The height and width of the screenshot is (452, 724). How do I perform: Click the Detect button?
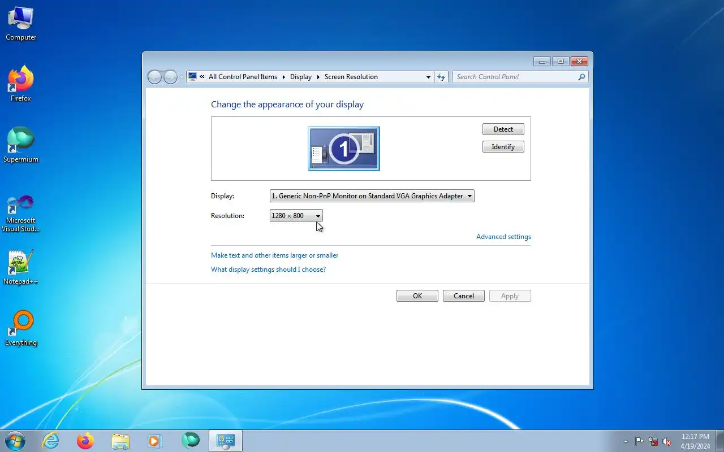coord(503,129)
